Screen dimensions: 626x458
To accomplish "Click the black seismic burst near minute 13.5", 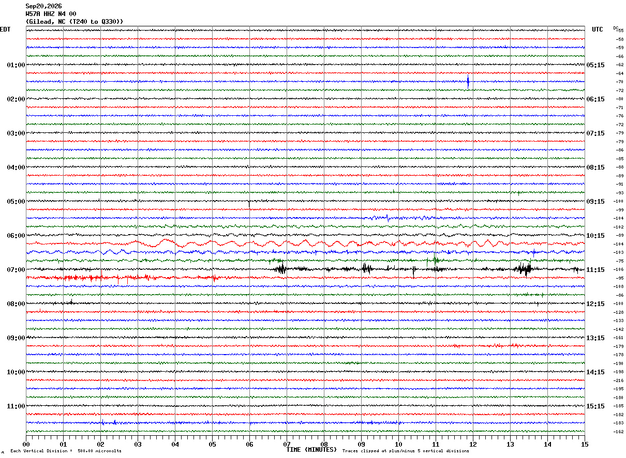I will pyautogui.click(x=524, y=269).
